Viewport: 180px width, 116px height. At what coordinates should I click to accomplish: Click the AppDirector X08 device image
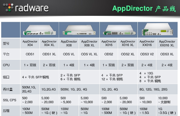click(79, 30)
